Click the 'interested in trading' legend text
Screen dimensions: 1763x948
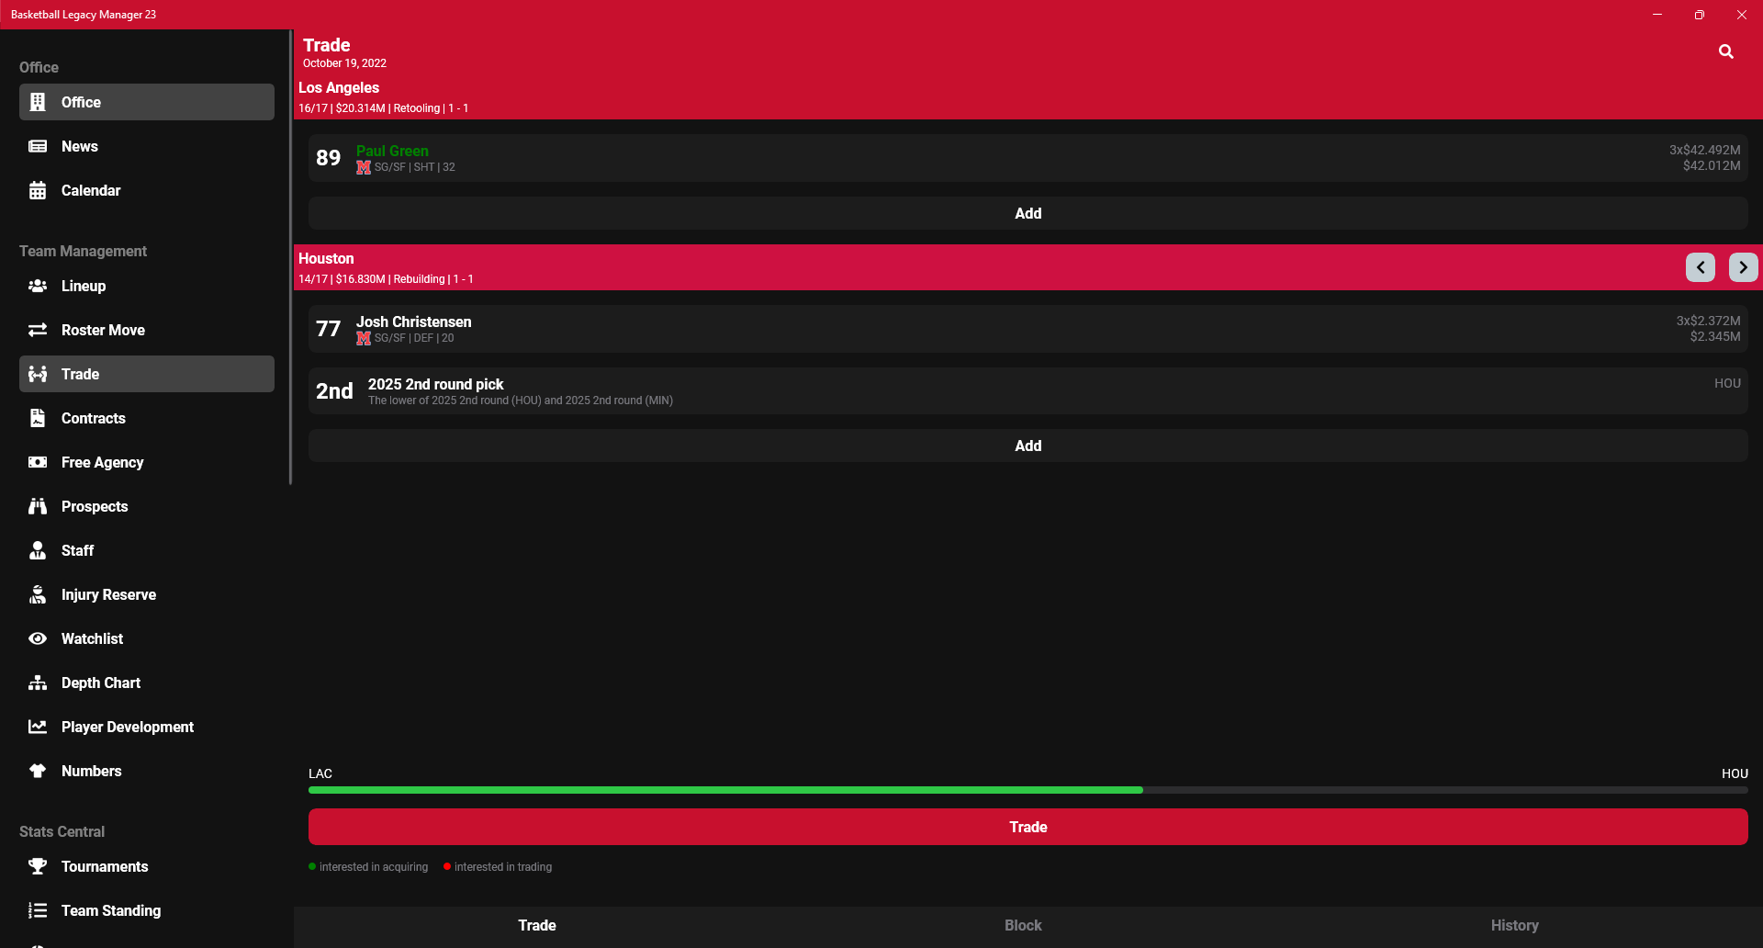[x=503, y=867]
